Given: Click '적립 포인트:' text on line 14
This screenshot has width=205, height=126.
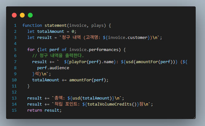Looking at the screenshot, I should coord(67,104).
